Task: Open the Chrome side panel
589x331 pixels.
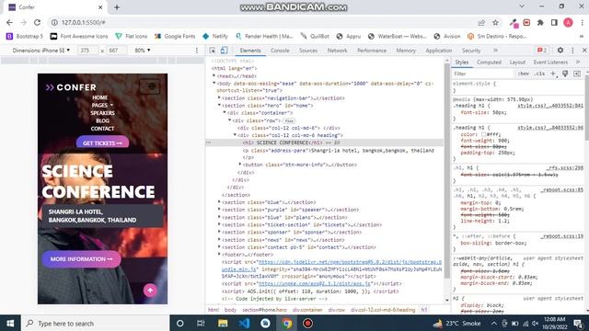Action: [554, 22]
